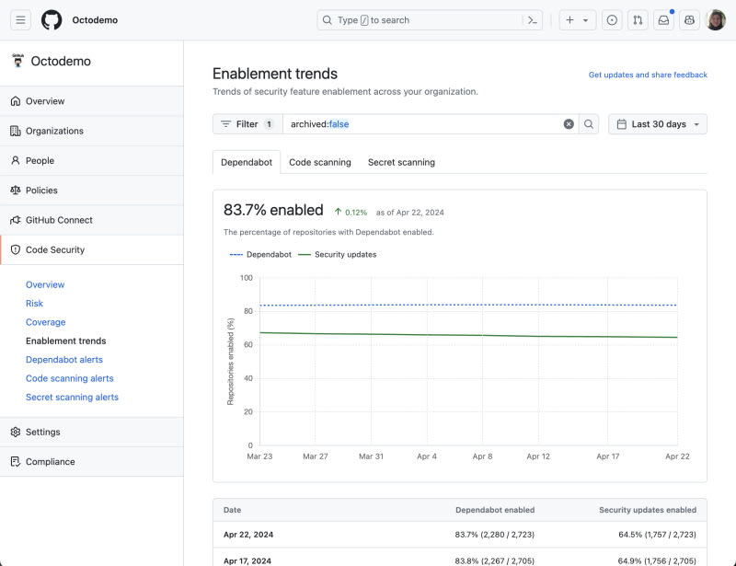Click the search magnifier button
The height and width of the screenshot is (566, 736).
(x=590, y=124)
